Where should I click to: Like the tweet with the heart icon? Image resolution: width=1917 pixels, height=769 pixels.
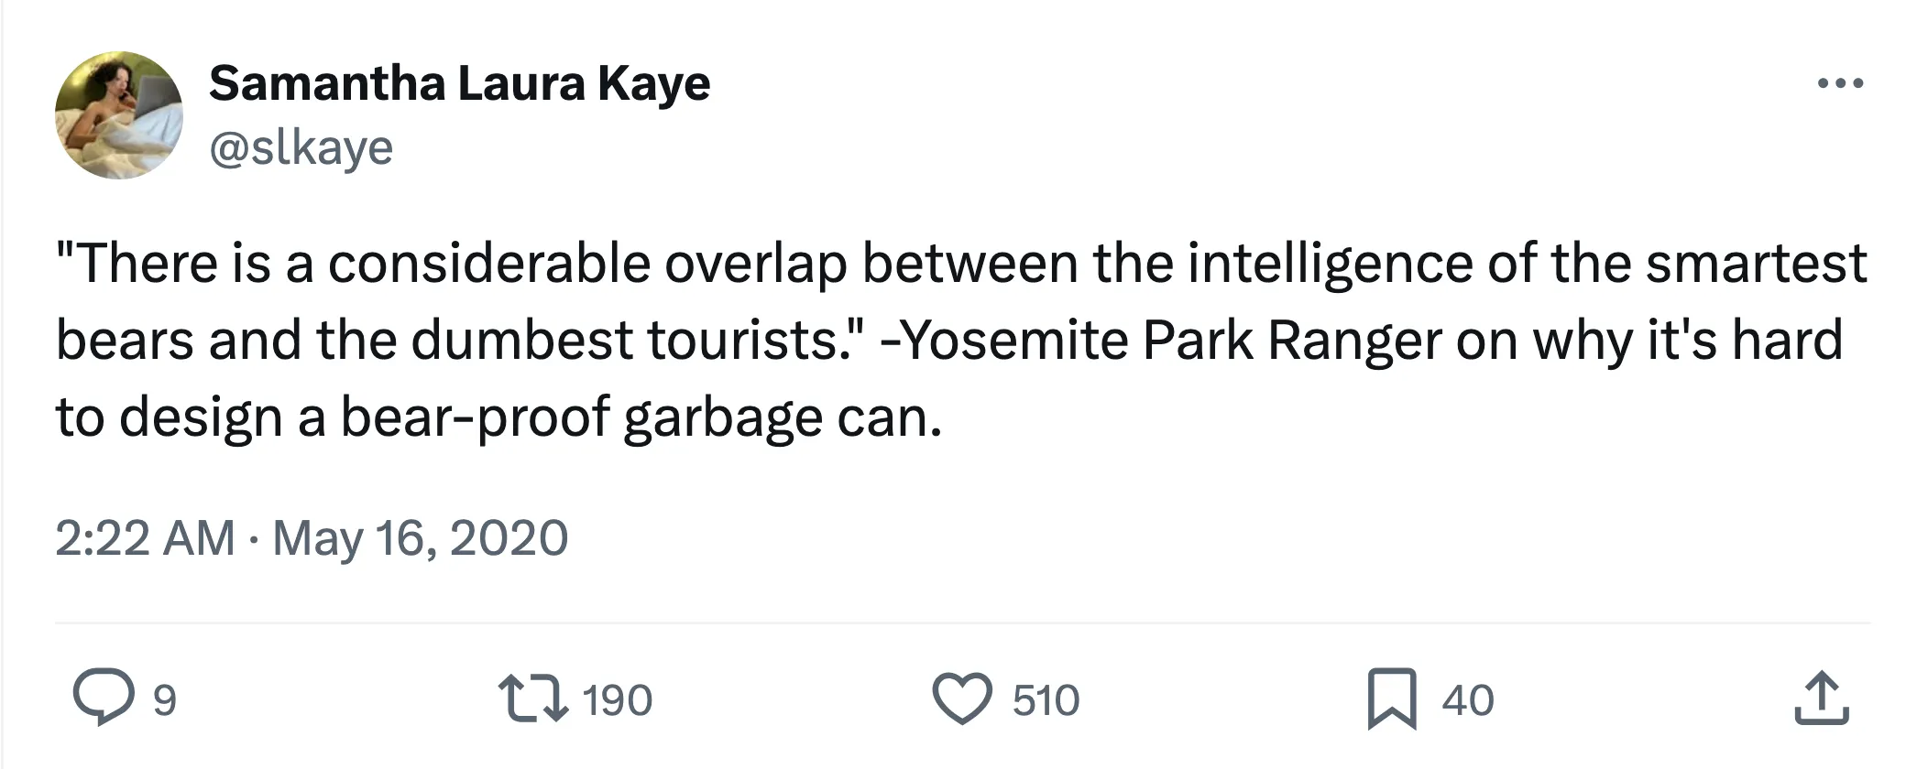point(961,699)
